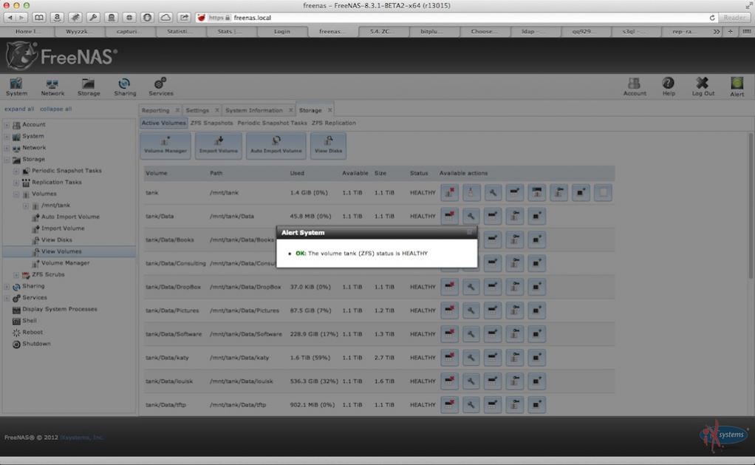Image resolution: width=755 pixels, height=465 pixels.
Task: Switch to the Reporting tab
Action: 156,110
